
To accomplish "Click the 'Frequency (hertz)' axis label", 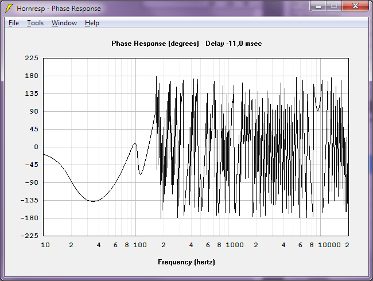I will coord(187,262).
